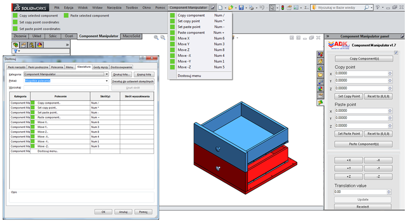Click the New document icon

click(x=220, y=8)
